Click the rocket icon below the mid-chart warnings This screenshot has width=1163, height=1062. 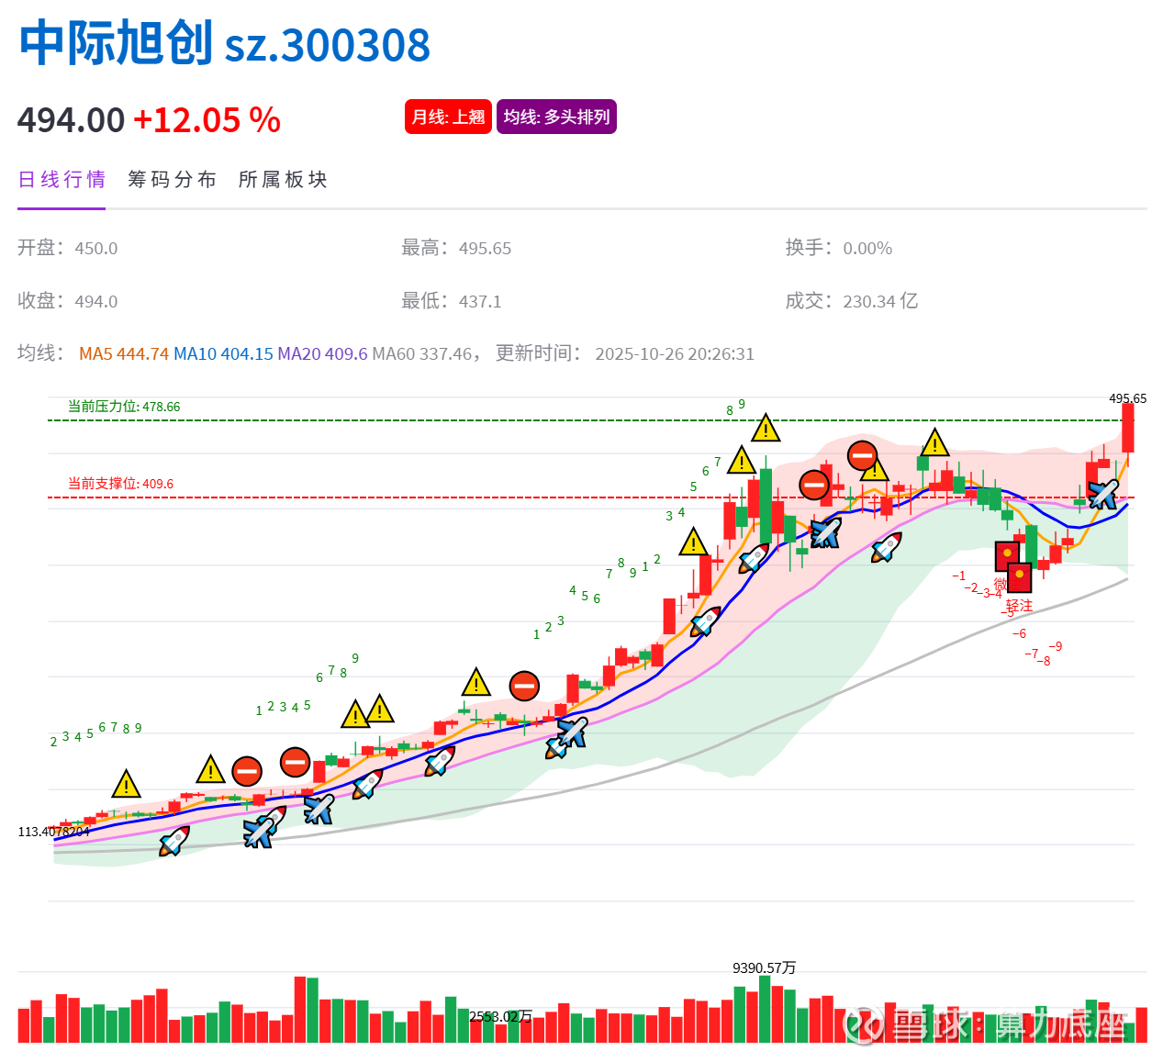coord(367,783)
